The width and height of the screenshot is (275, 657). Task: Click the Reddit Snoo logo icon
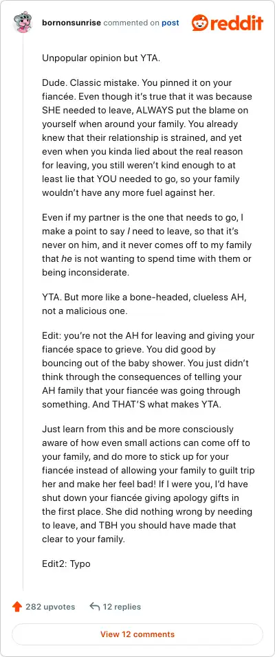pos(199,23)
